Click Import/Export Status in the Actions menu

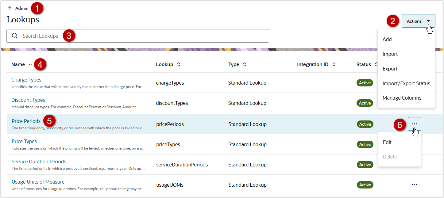[407, 83]
